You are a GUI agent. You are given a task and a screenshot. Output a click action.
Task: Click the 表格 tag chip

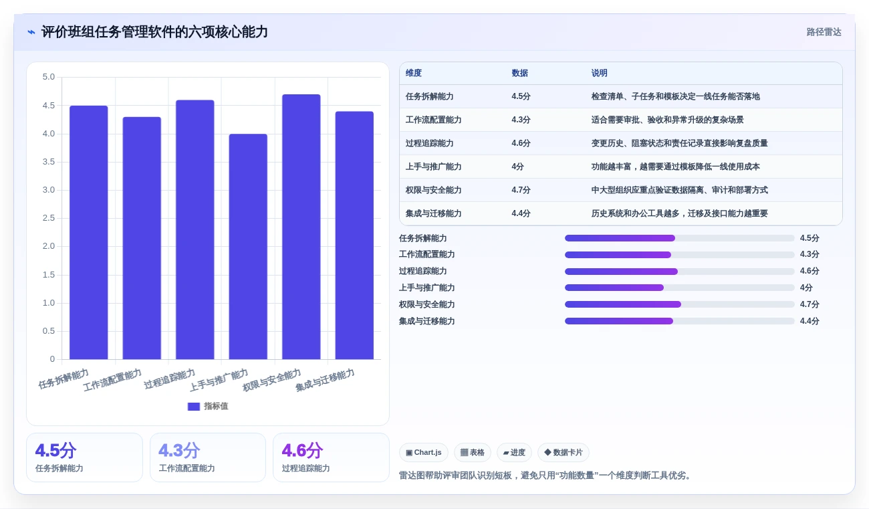(473, 453)
